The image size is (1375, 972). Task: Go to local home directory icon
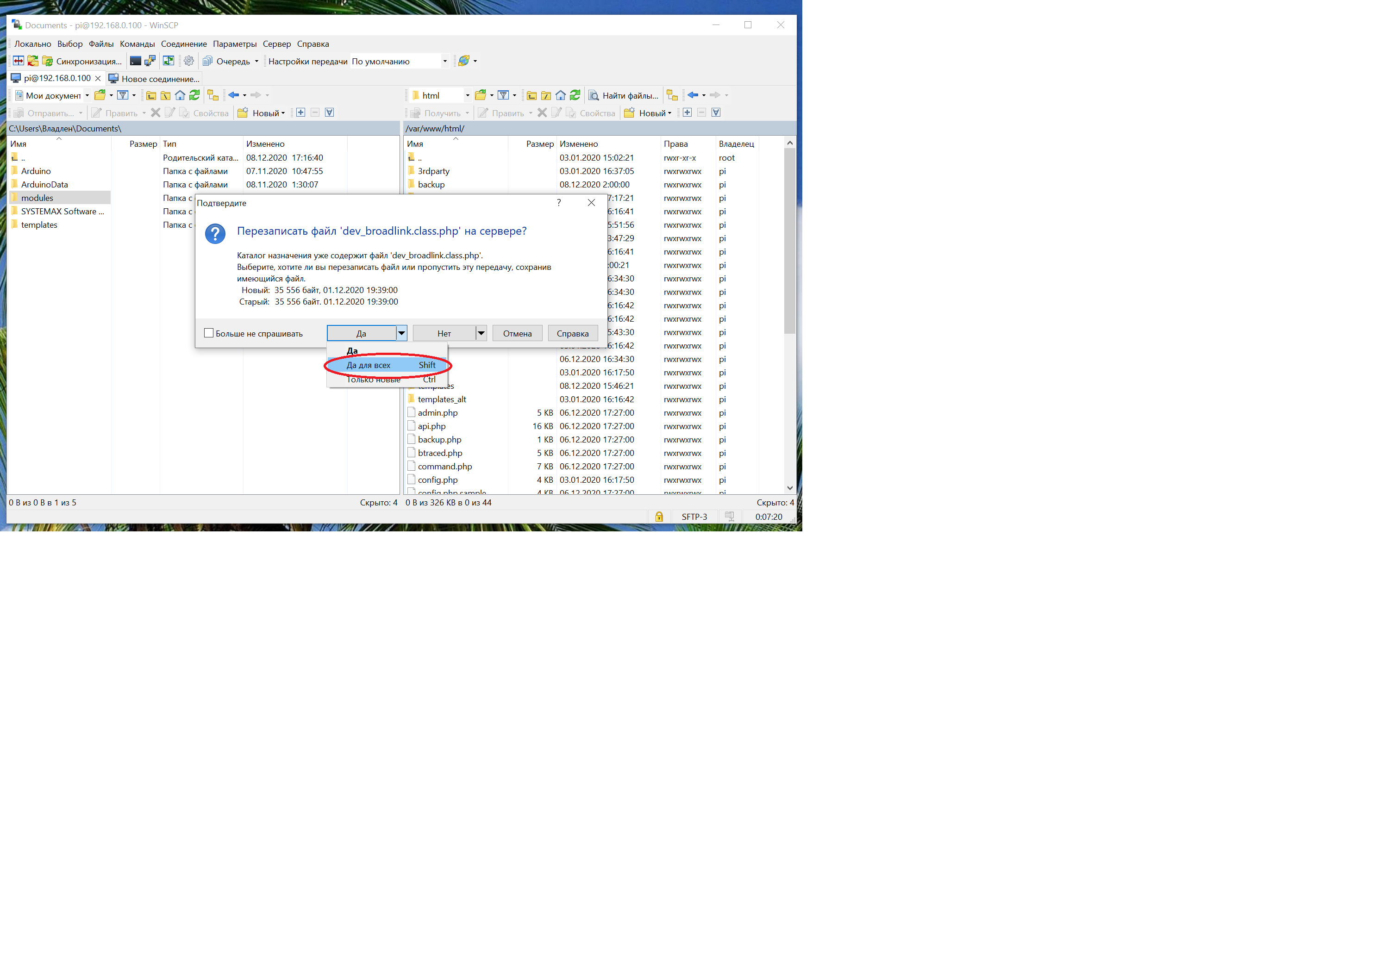point(180,95)
